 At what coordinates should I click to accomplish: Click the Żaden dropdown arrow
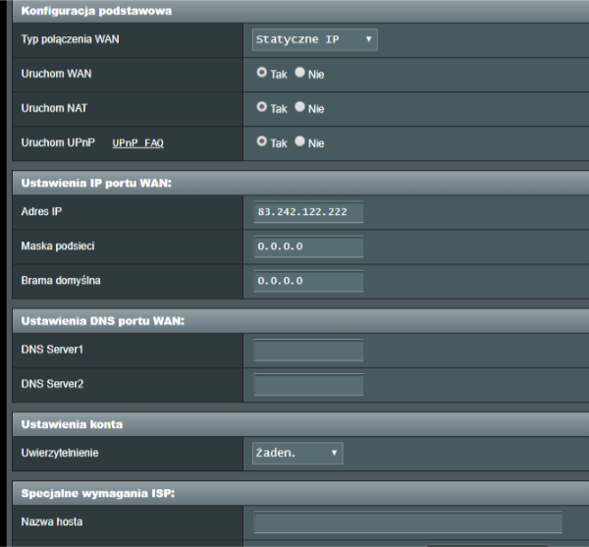334,453
